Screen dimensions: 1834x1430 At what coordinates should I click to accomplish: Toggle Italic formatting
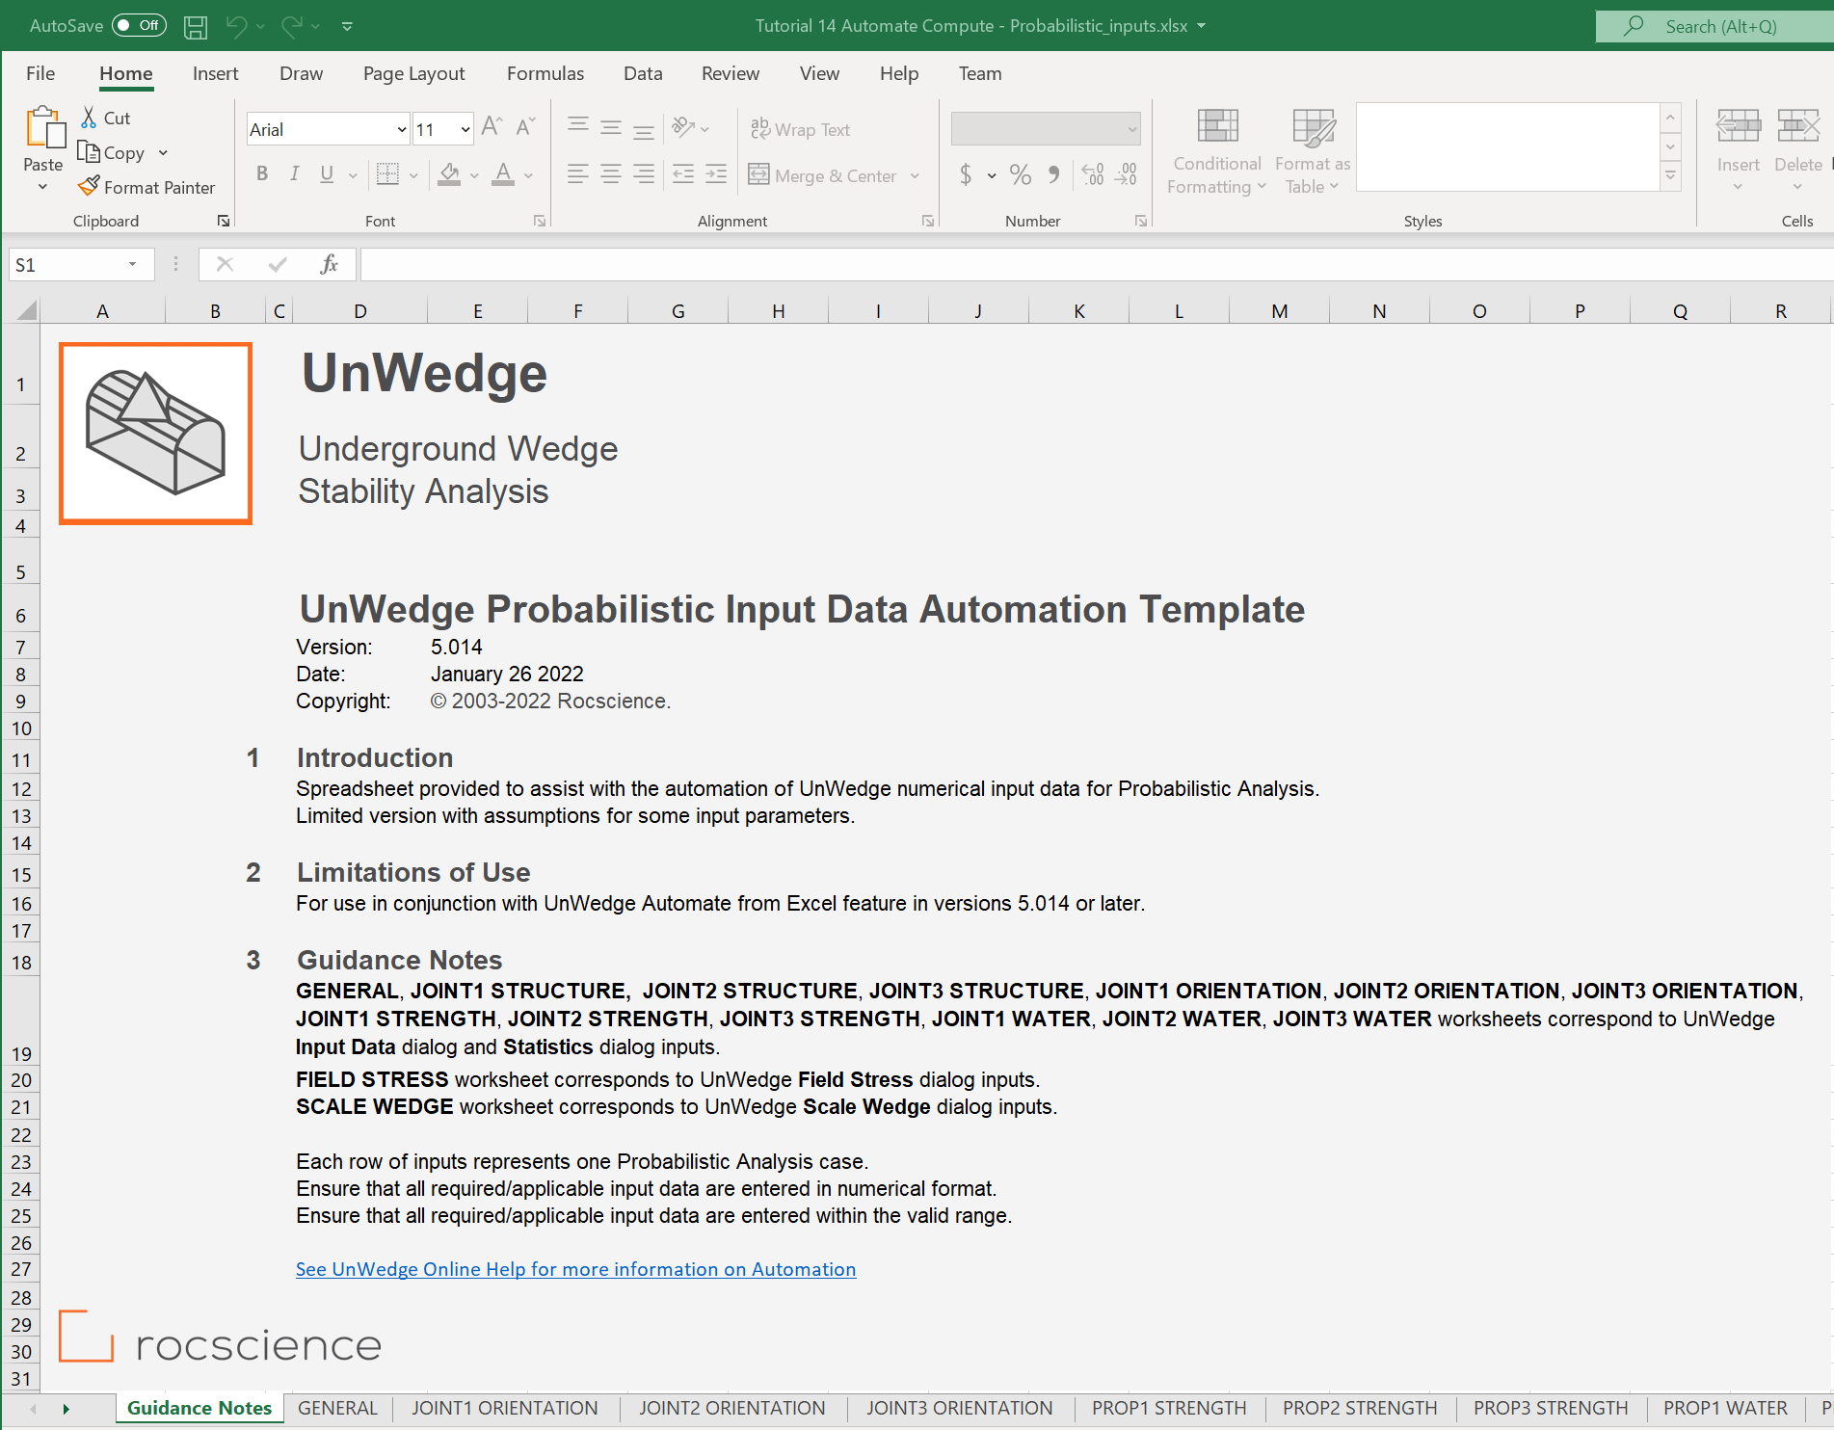pos(295,174)
